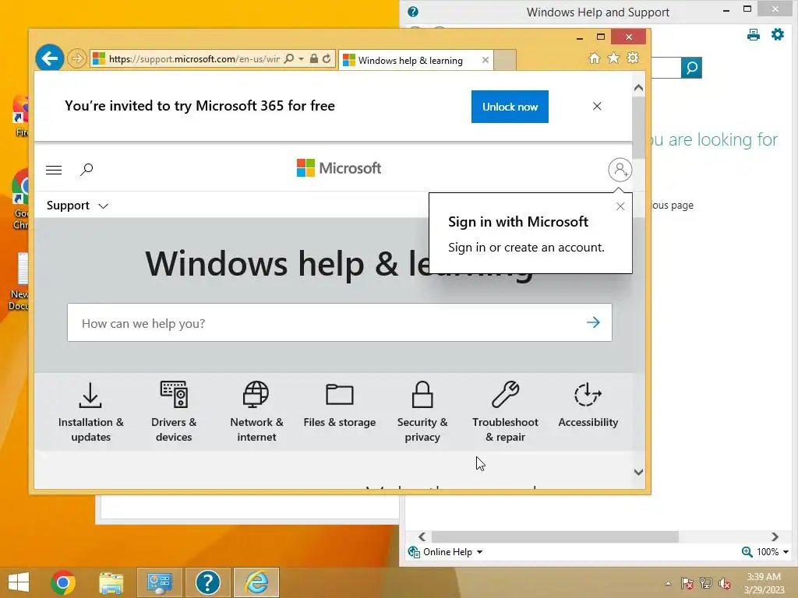
Task: Select the Windows help & learning tab
Action: click(410, 61)
